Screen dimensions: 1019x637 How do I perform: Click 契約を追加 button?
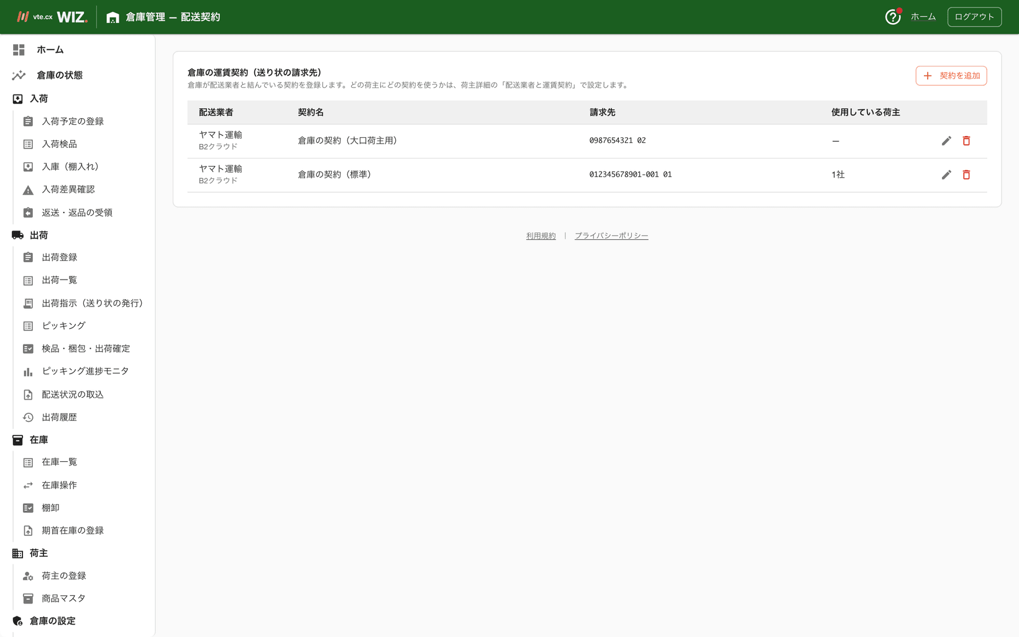[951, 76]
